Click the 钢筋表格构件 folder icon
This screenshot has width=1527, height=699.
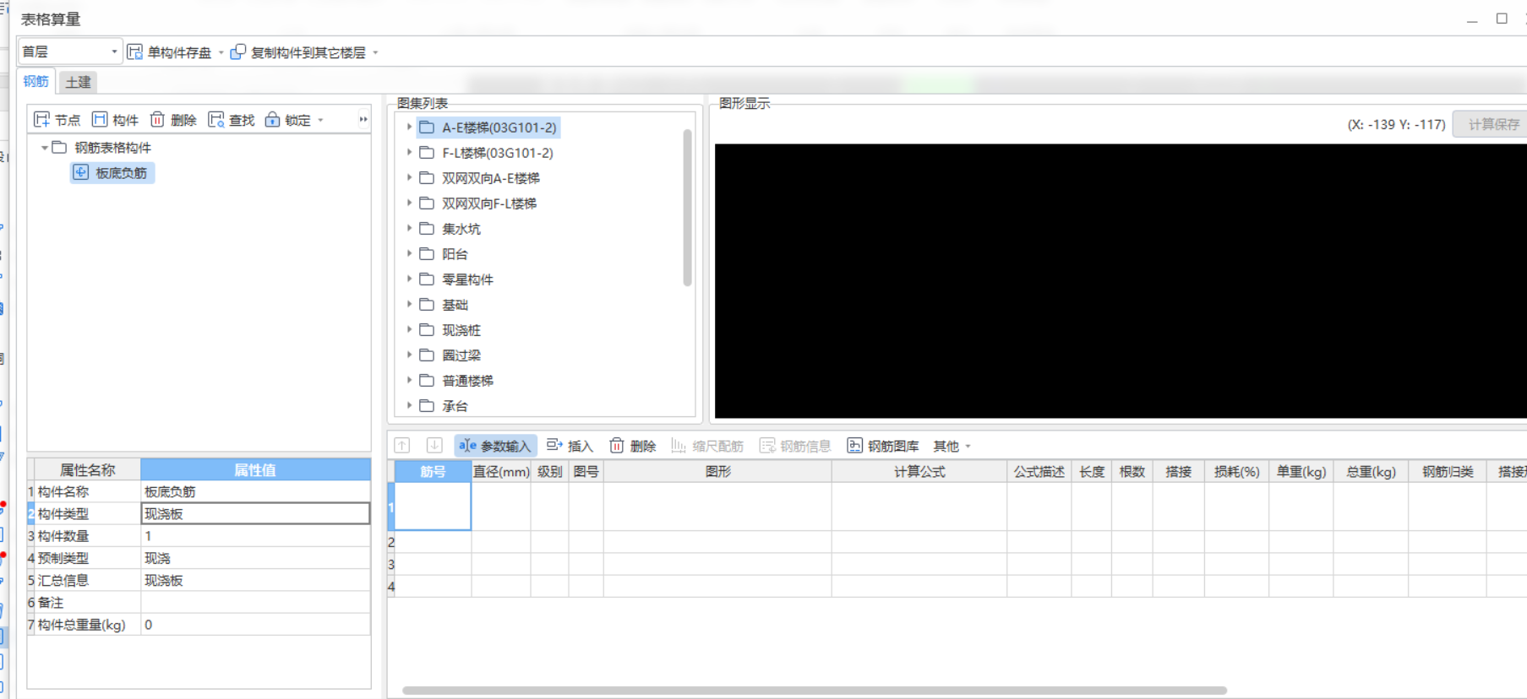[x=59, y=147]
